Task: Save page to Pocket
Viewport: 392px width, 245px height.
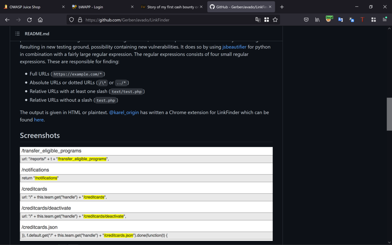Action: (306, 20)
